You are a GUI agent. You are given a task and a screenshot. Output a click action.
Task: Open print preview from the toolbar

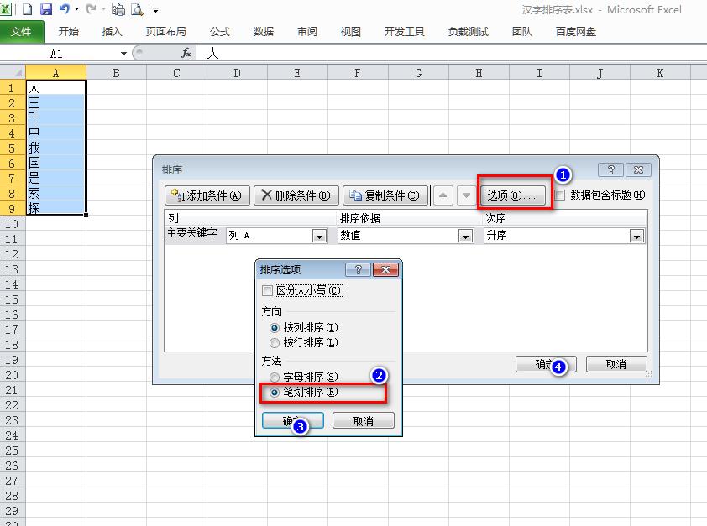tap(137, 8)
